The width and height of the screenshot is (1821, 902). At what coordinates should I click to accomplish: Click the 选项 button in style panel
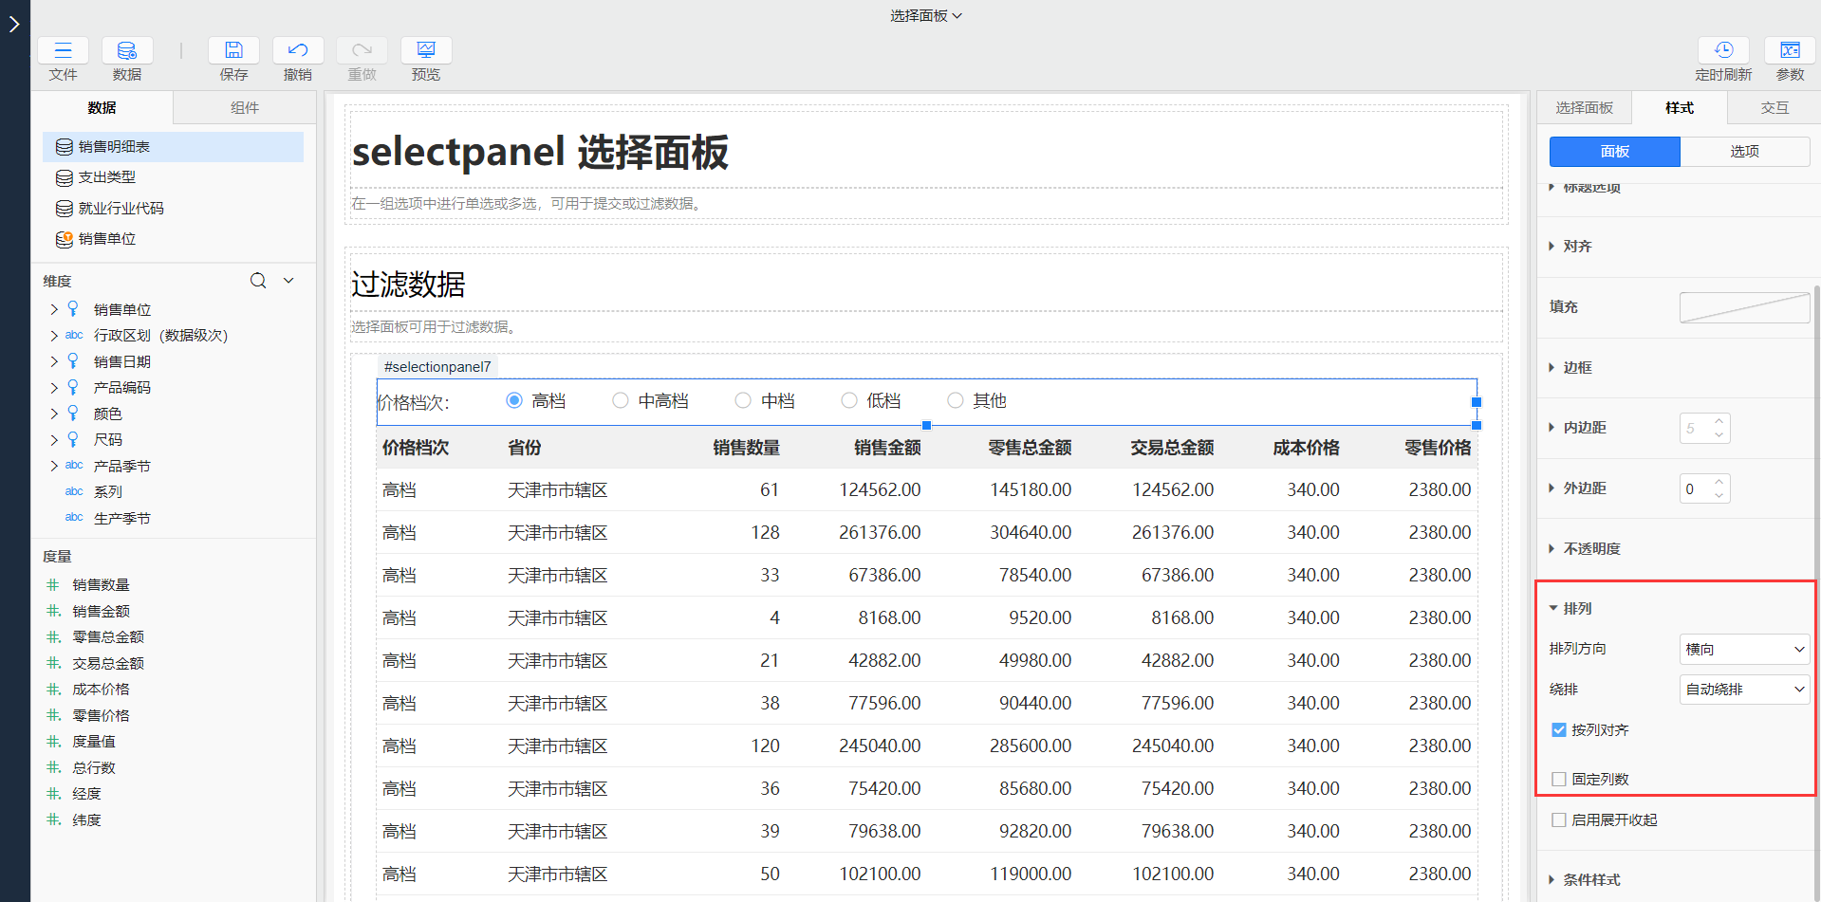point(1744,152)
